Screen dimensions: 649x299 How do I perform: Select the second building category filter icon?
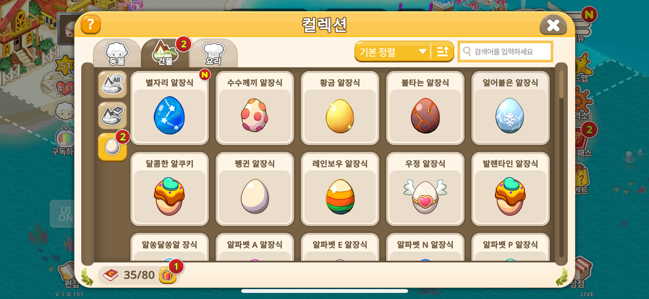coord(112,116)
